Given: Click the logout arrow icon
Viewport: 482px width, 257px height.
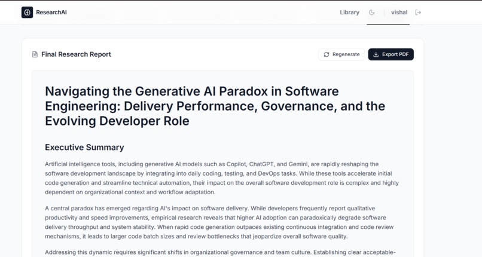Looking at the screenshot, I should (x=418, y=13).
